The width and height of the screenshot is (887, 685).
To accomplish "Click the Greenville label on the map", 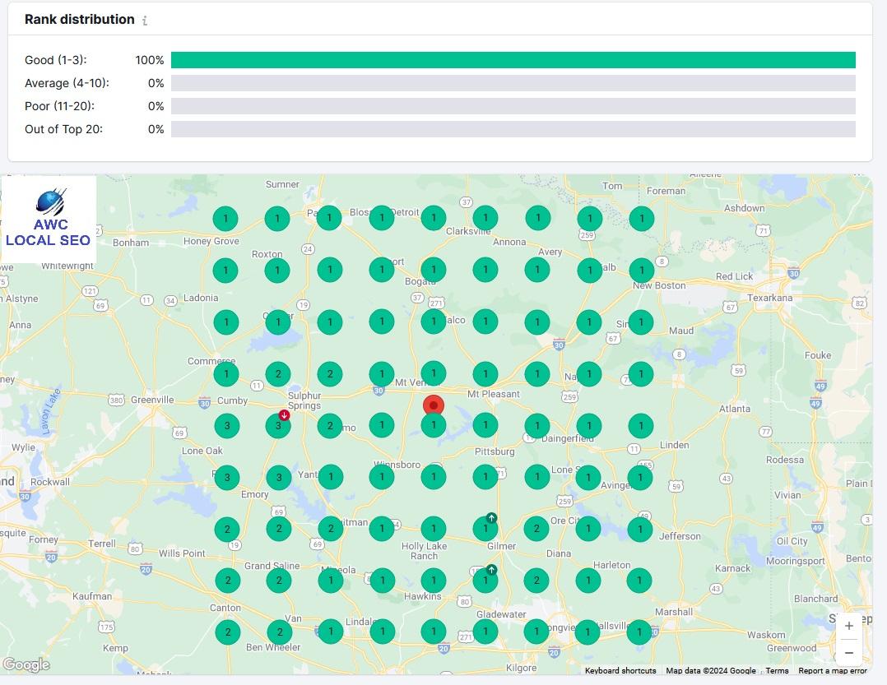I will pos(152,400).
